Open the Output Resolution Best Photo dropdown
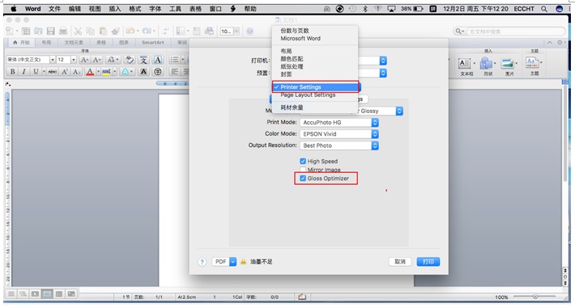 pos(339,145)
